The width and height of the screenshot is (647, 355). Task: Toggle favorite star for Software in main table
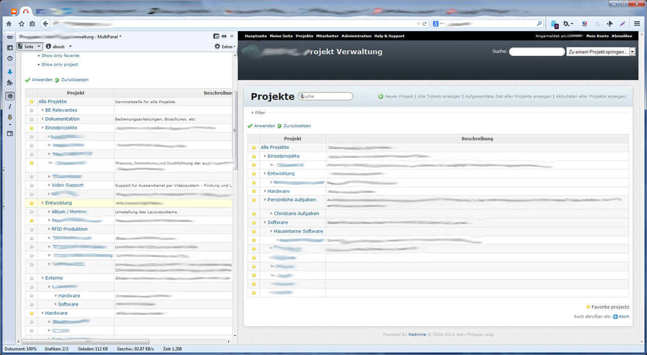click(254, 223)
